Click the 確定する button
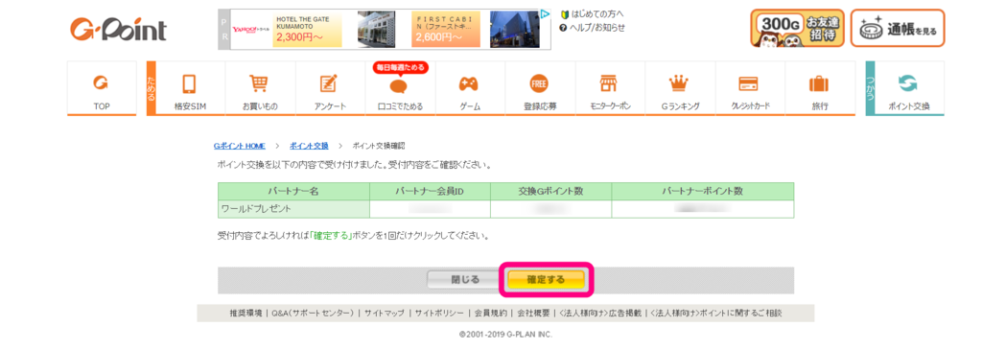 [546, 280]
